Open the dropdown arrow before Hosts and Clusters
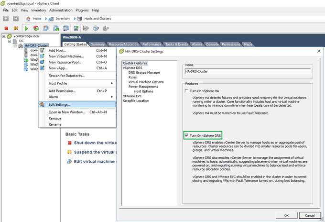Screen dimensions: 325x222 tap(75, 19)
